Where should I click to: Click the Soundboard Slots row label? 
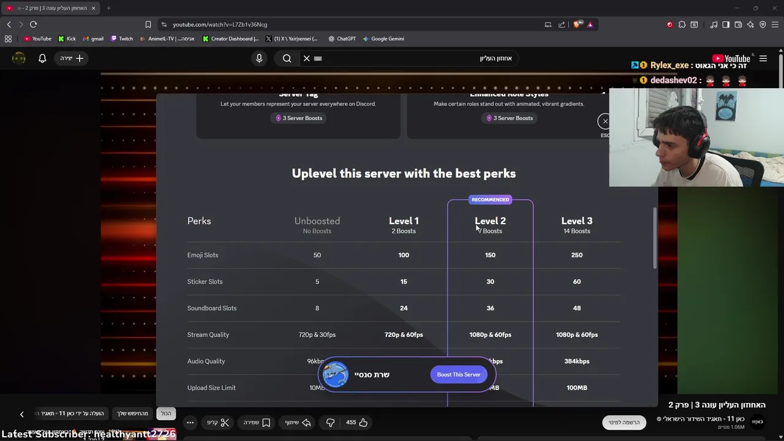click(x=212, y=308)
